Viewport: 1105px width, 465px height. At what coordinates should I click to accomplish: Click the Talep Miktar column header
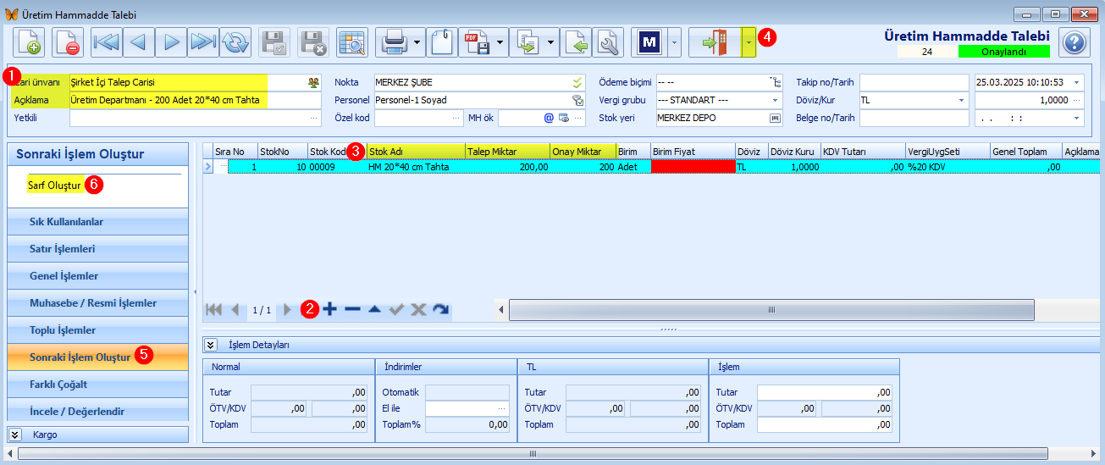coord(507,151)
